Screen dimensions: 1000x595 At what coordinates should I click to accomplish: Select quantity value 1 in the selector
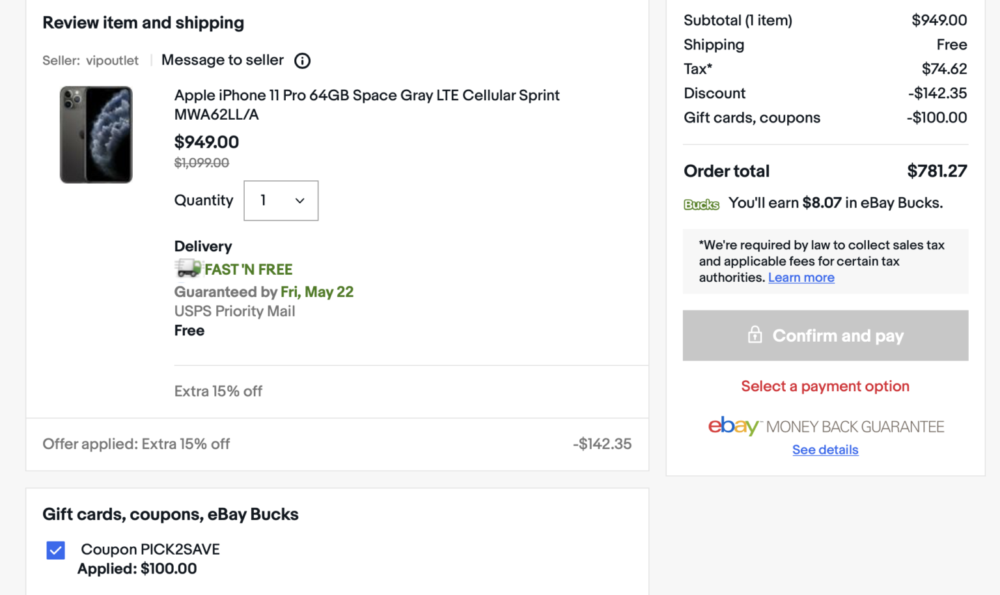(264, 201)
